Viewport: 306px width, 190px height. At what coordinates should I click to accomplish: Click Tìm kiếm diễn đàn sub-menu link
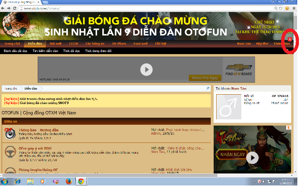click(45, 51)
